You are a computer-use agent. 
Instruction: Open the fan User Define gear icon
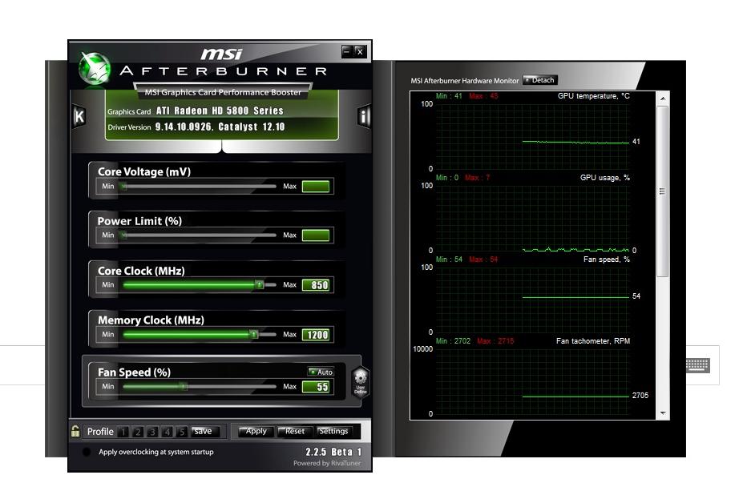[x=361, y=381]
